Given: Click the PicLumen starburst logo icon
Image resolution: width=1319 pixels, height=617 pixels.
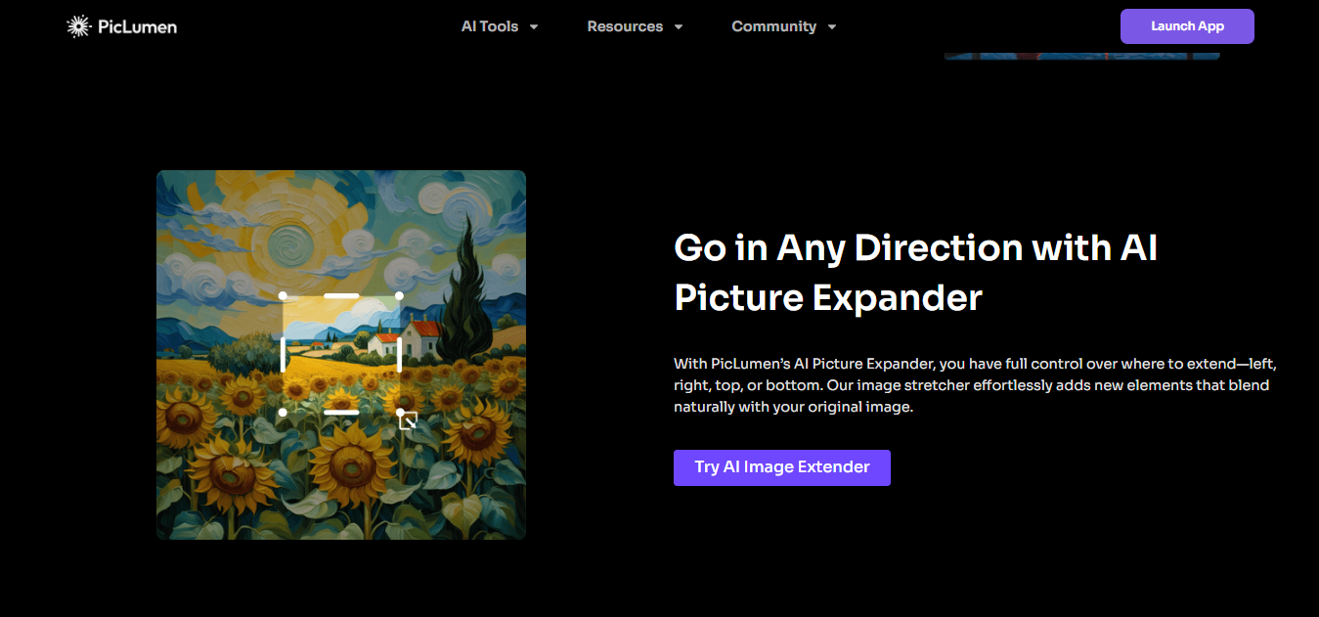Looking at the screenshot, I should point(78,26).
